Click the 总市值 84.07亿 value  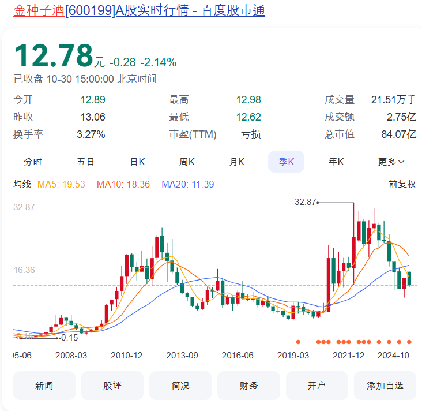point(398,134)
